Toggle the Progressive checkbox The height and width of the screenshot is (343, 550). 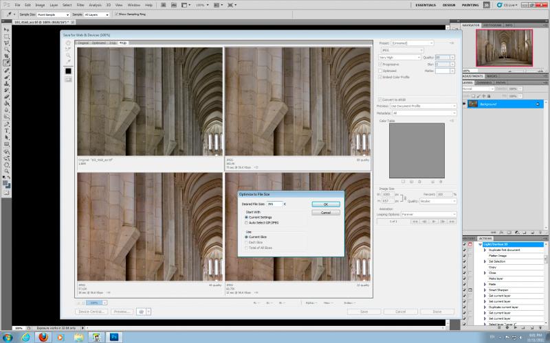(380, 64)
